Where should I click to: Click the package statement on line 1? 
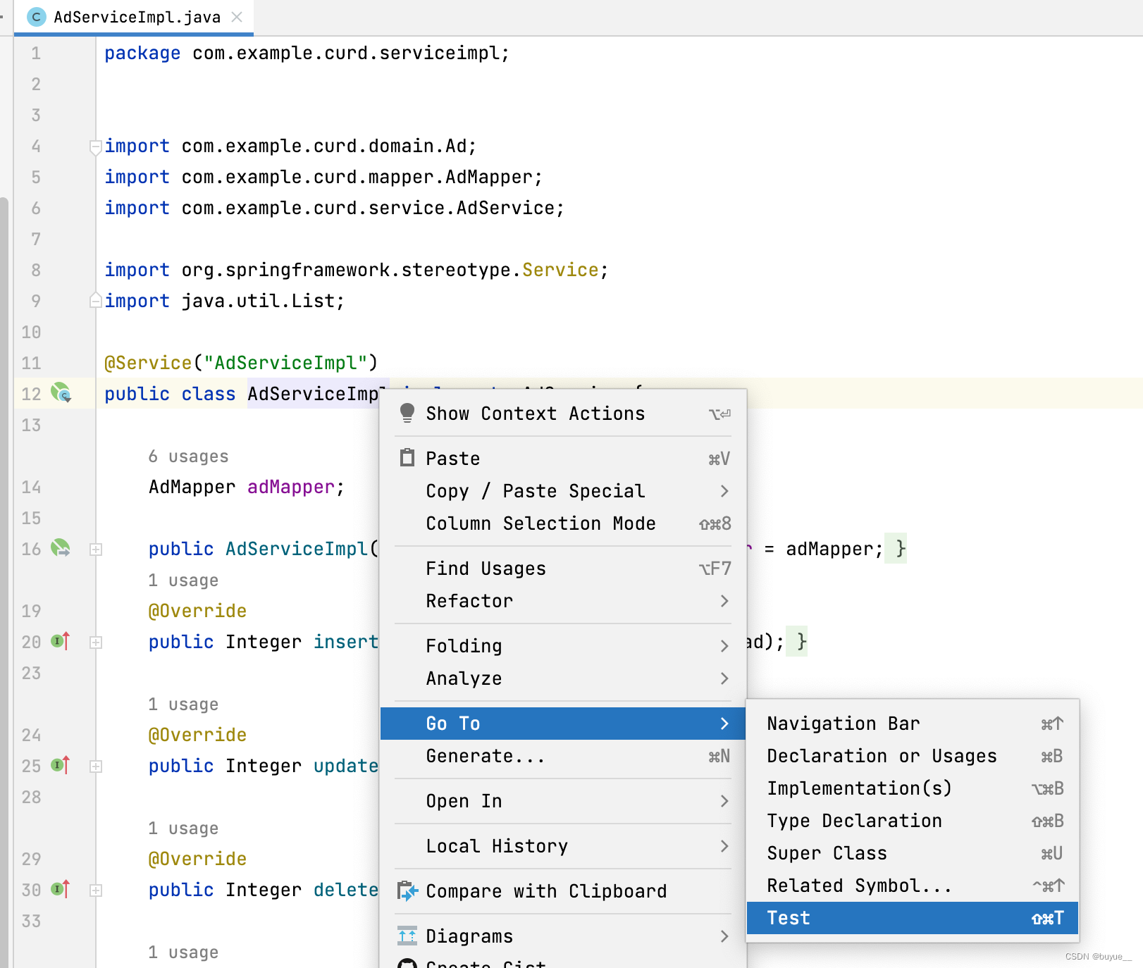307,53
